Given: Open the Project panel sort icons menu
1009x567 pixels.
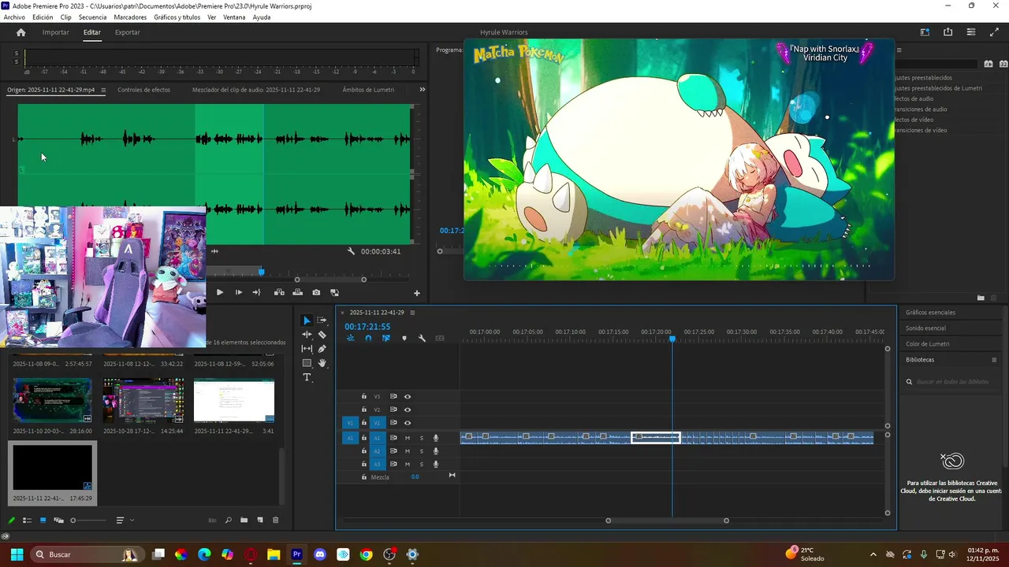Looking at the screenshot, I should point(124,521).
